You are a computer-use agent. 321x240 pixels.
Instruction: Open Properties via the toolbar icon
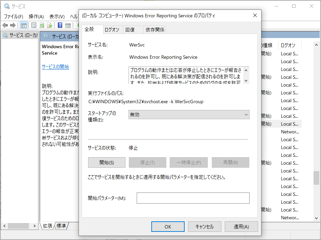(x=34, y=25)
